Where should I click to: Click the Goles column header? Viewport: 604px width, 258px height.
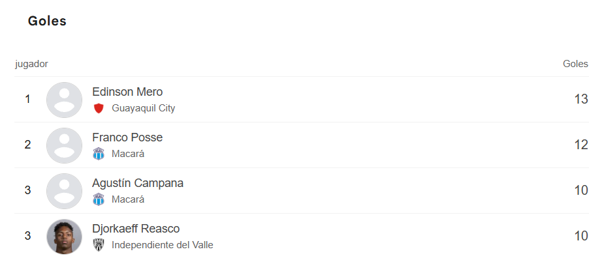575,64
